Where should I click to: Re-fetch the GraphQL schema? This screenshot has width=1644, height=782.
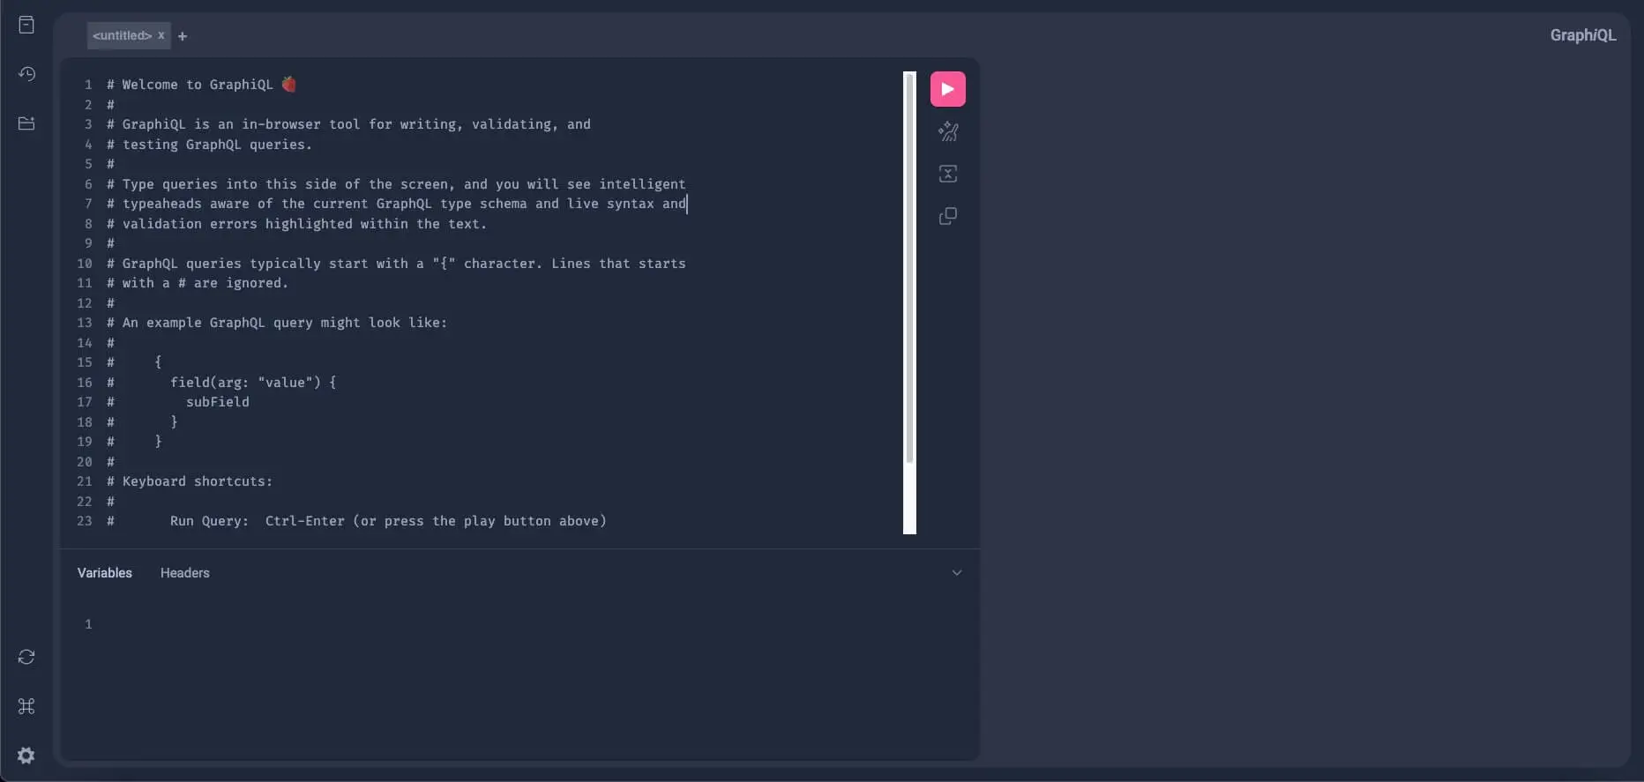(26, 657)
